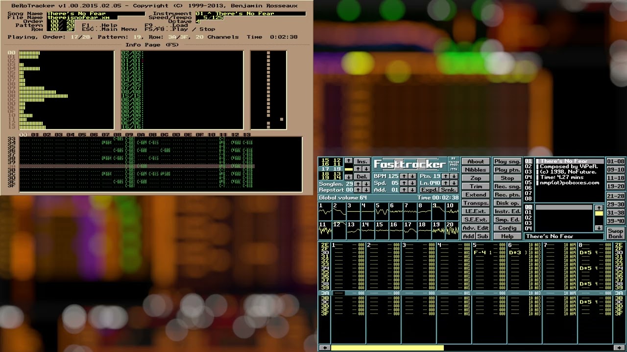Go to previous pattern with Ptn. down arrow
The image size is (627, 352).
point(454,176)
